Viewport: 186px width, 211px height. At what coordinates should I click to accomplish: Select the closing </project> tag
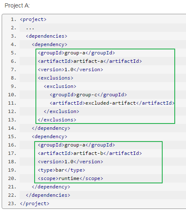click(35, 203)
